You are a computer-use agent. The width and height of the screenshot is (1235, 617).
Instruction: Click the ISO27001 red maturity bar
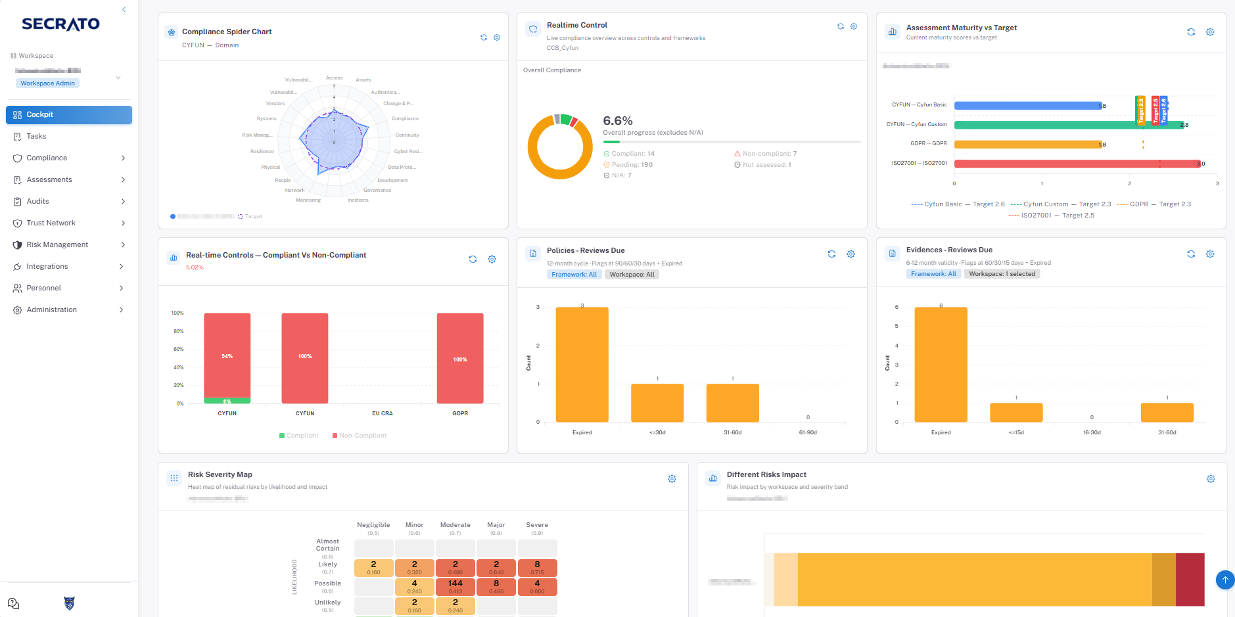click(1077, 164)
